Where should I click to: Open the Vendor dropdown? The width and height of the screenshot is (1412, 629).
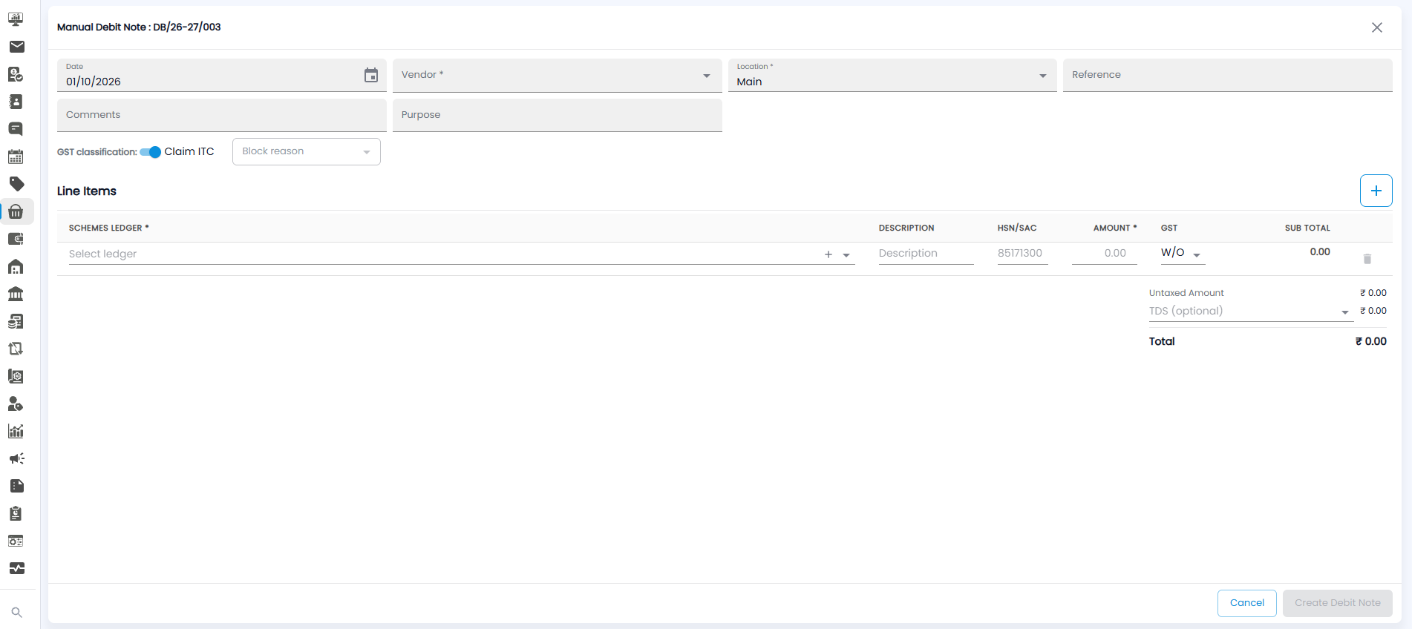point(558,75)
